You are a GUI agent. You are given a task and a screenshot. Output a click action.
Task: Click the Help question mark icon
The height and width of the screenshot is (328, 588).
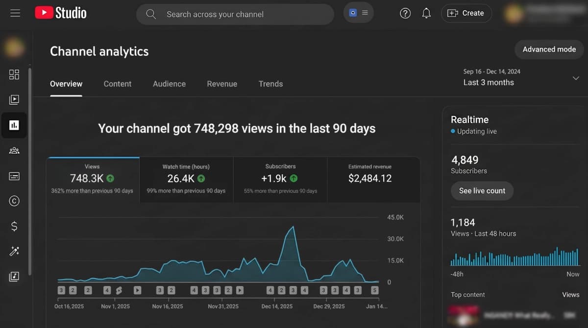405,14
